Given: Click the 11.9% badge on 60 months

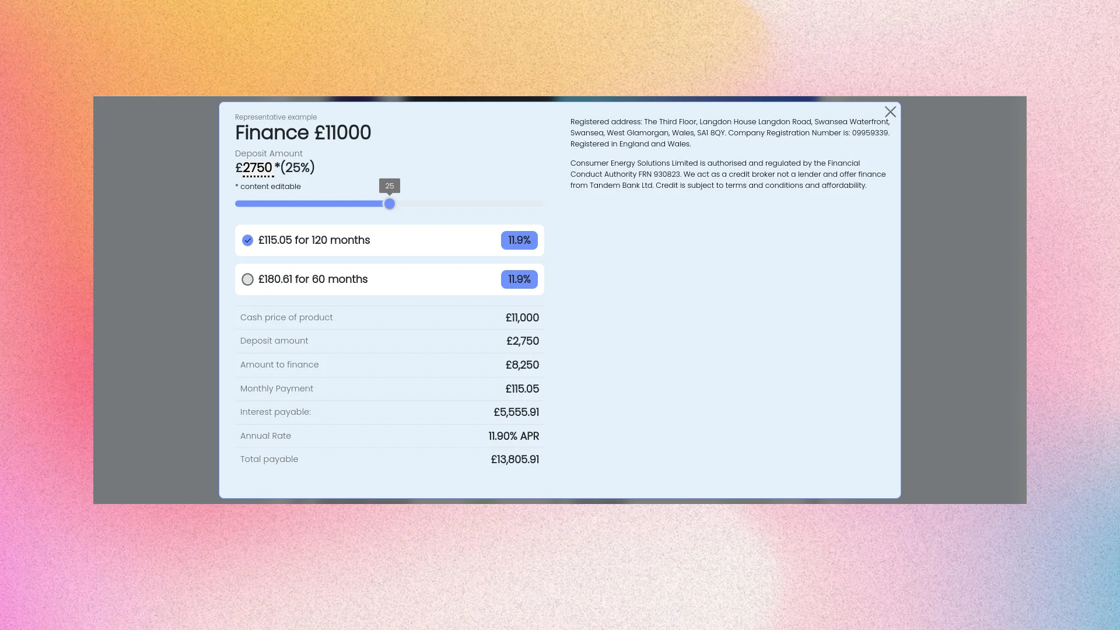Looking at the screenshot, I should point(519,279).
